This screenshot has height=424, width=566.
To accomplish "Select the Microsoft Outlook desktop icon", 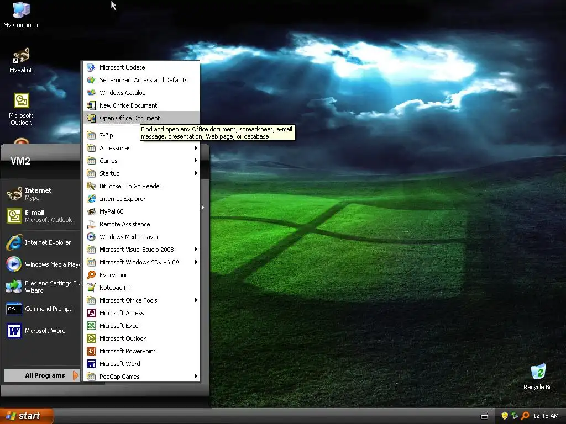I will [x=21, y=109].
